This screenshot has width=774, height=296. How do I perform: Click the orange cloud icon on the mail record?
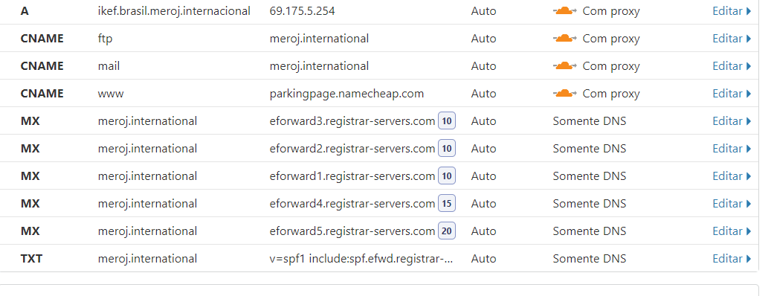565,65
